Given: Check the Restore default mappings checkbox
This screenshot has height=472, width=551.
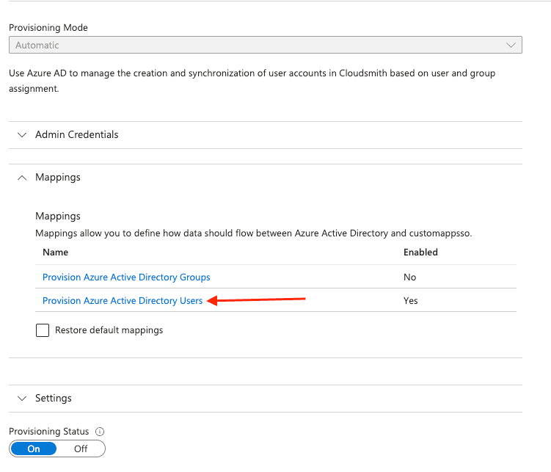Looking at the screenshot, I should (x=43, y=330).
